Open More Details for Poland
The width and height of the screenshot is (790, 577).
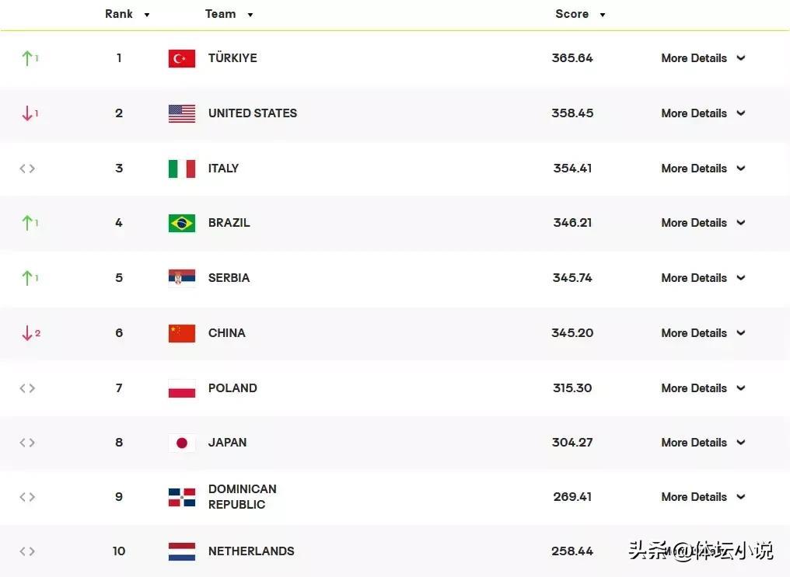pos(703,388)
